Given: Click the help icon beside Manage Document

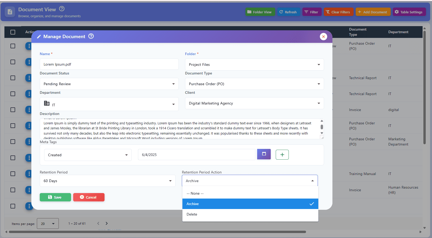Looking at the screenshot, I should coord(91,36).
